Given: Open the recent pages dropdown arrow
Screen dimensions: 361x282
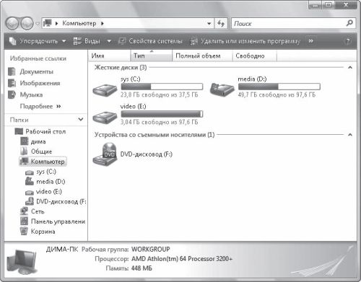Looking at the screenshot, I should click(x=38, y=24).
